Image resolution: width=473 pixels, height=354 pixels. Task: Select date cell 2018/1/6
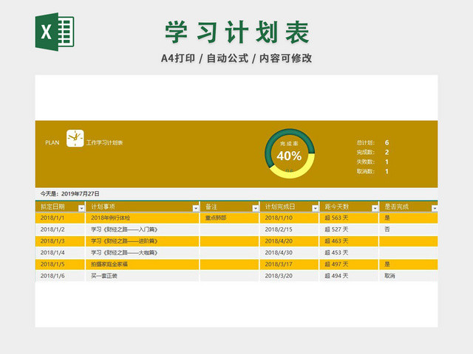click(x=60, y=276)
